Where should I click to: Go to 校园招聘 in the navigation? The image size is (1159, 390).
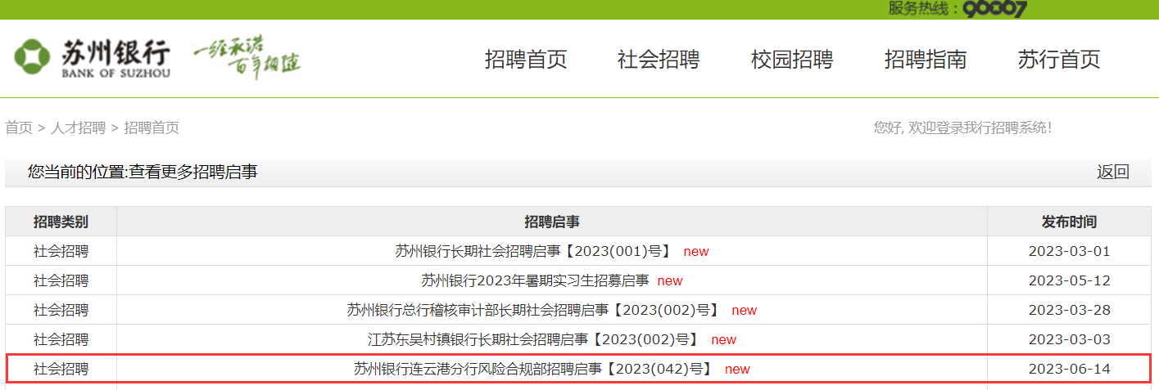[792, 60]
